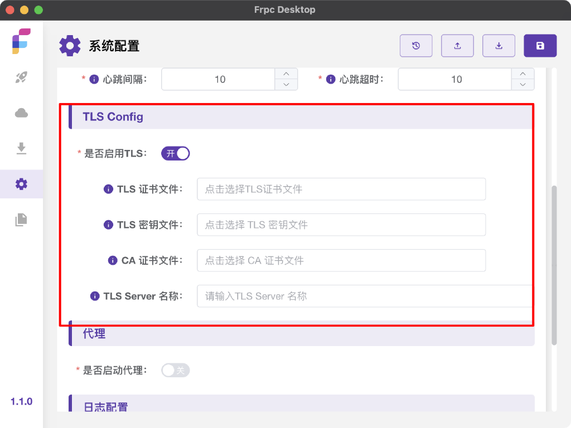
Task: Save configuration with the floppy disk button
Action: 540,46
